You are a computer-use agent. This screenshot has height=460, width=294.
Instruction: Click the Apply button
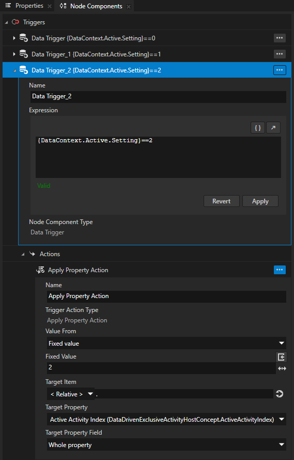pyautogui.click(x=260, y=201)
